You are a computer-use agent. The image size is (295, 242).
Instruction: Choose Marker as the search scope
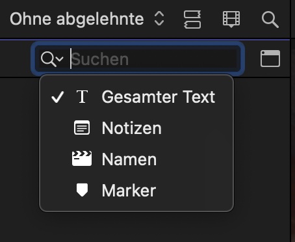point(136,191)
